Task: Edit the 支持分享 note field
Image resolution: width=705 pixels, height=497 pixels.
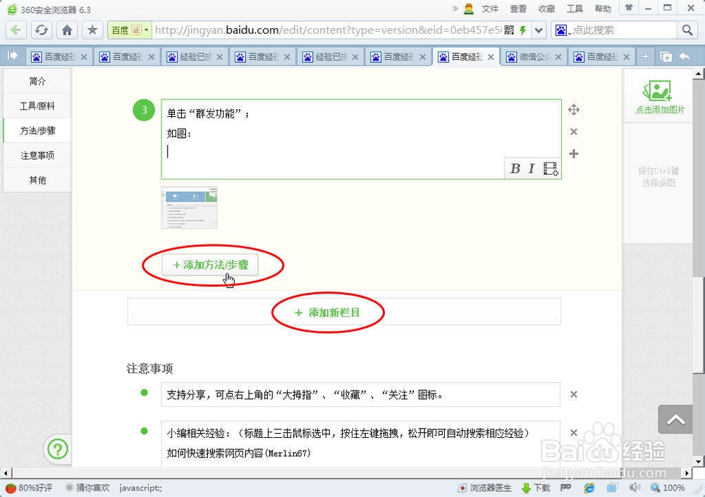Action: pos(360,395)
